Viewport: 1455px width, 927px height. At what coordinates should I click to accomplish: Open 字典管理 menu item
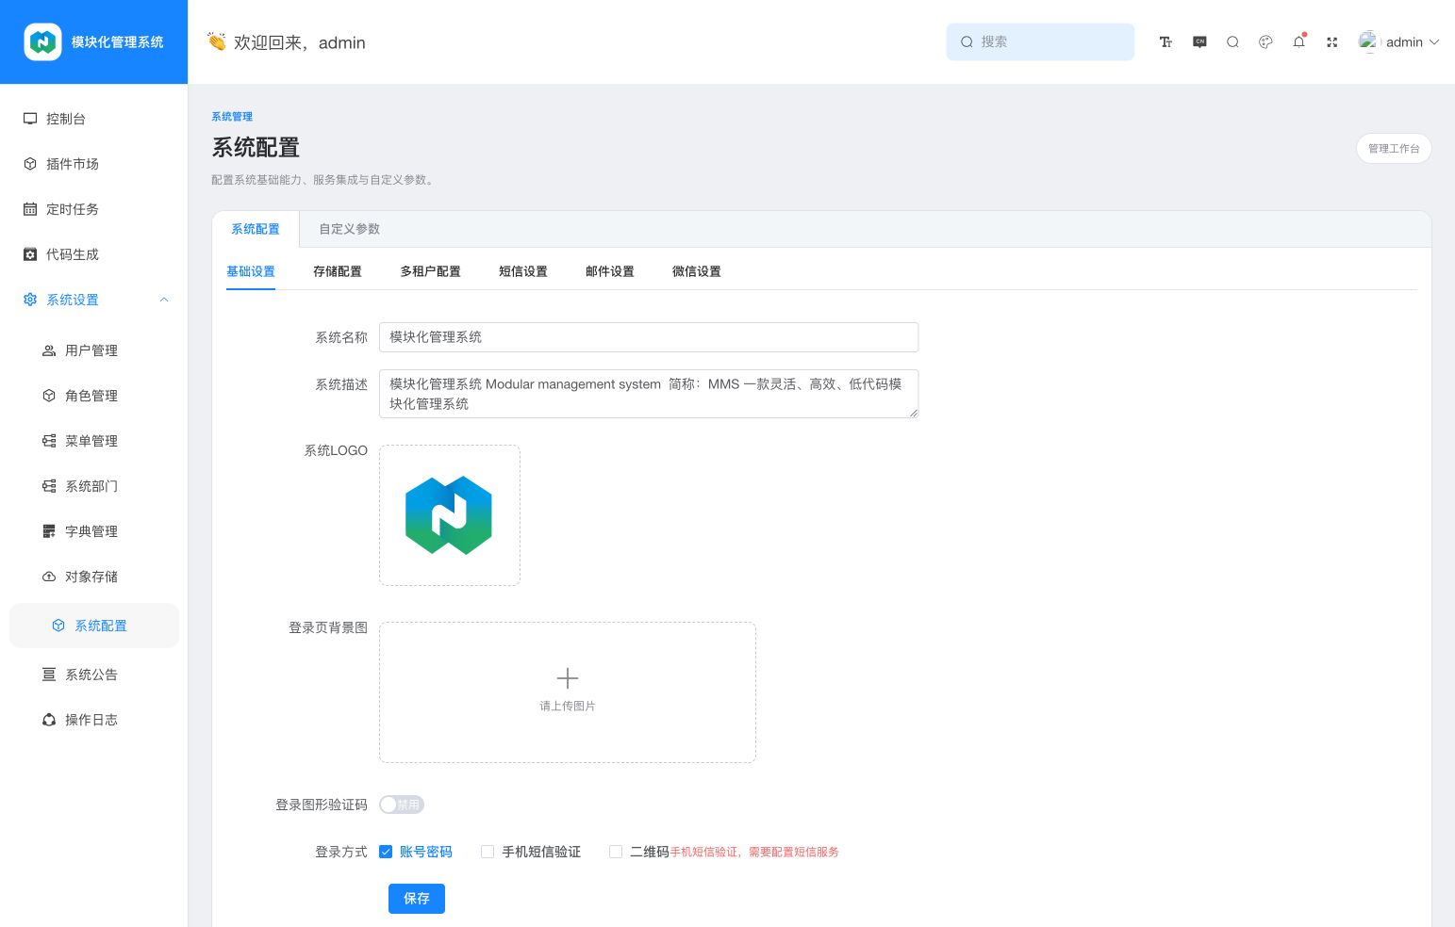coord(93,531)
